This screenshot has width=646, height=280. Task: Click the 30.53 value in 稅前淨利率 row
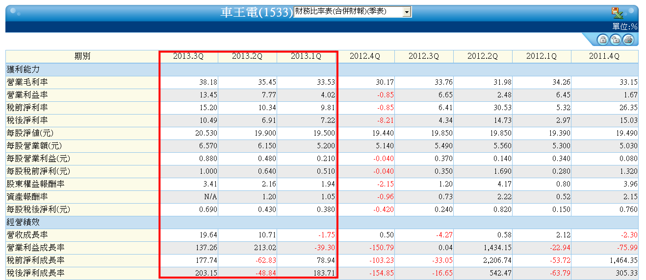coord(502,108)
